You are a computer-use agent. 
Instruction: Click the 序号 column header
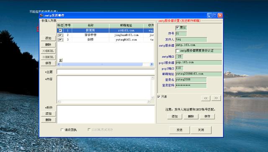click(x=68, y=26)
